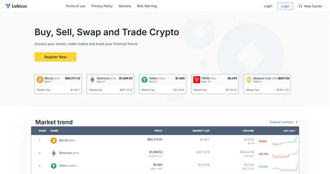Open Bitcoin link in Market trend table
The height and width of the screenshot is (174, 330).
64,140
